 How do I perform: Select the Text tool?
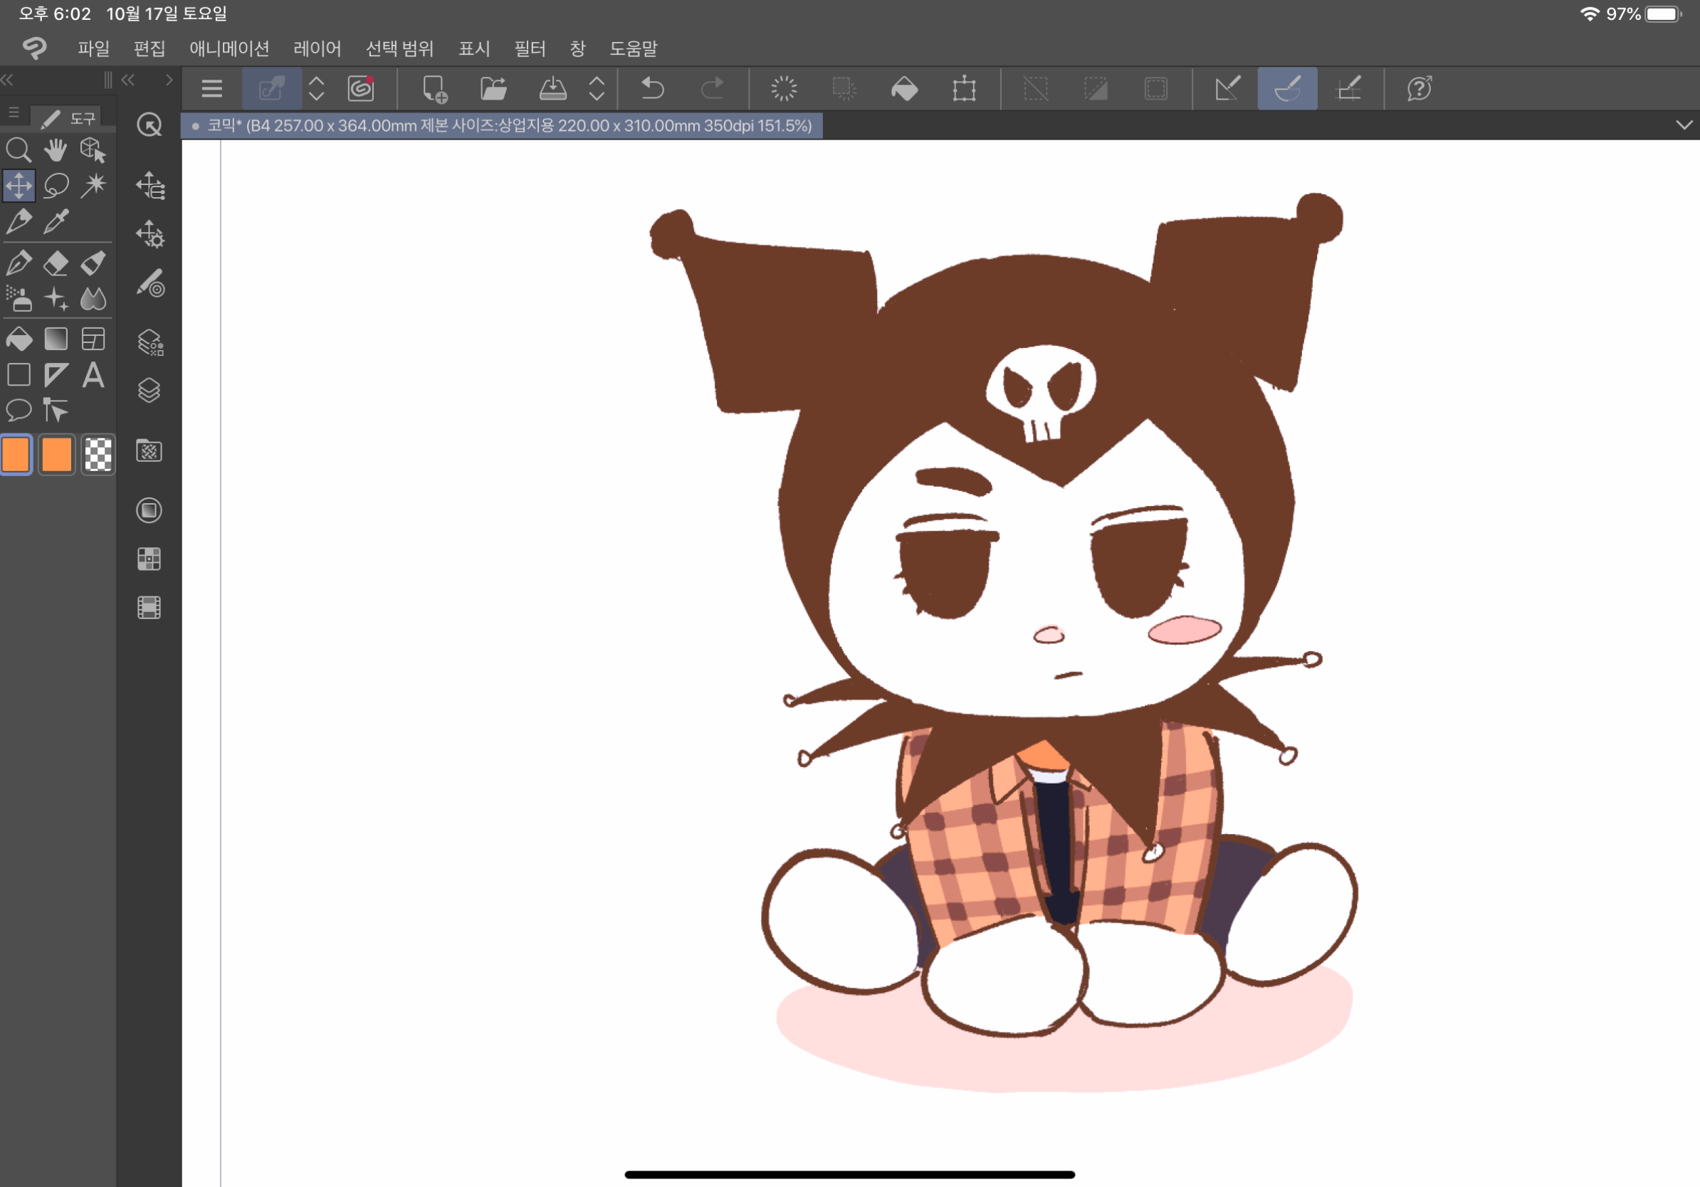(93, 375)
